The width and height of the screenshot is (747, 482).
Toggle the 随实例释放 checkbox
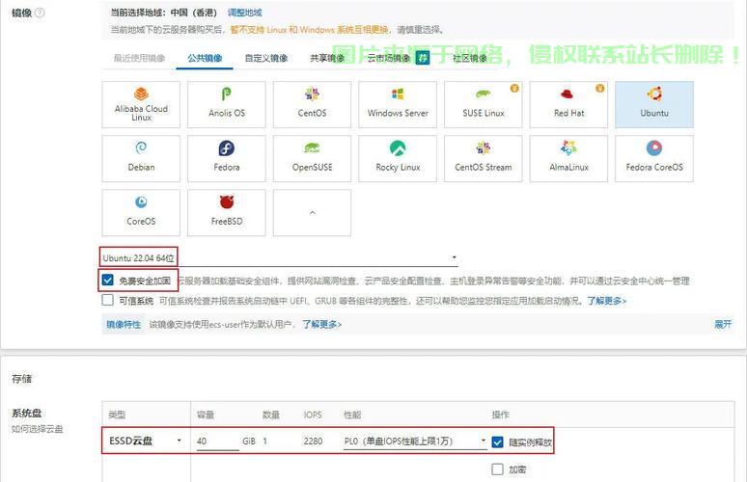(x=497, y=442)
